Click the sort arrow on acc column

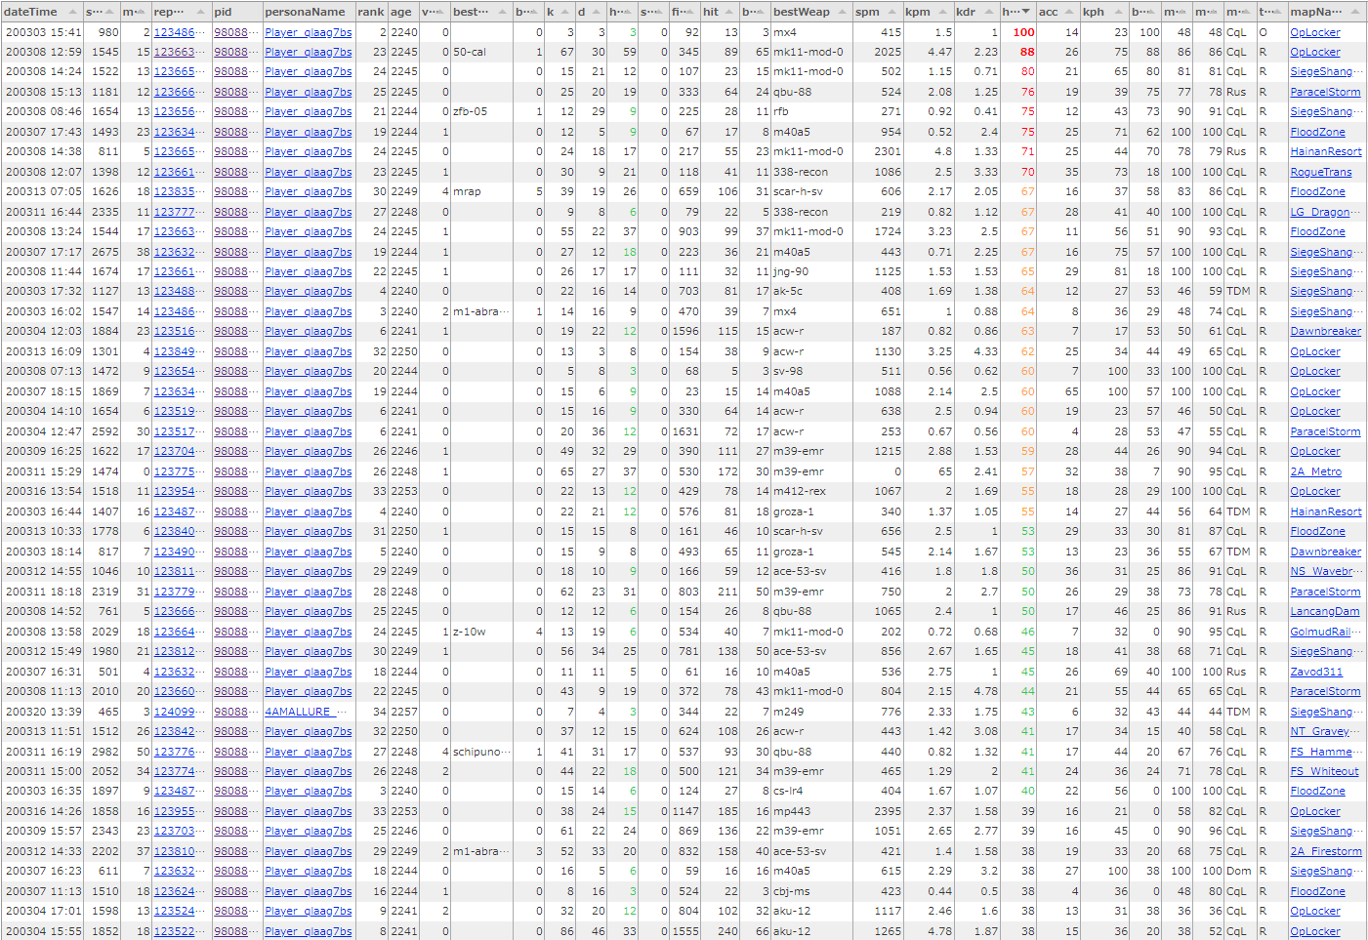tap(1071, 12)
